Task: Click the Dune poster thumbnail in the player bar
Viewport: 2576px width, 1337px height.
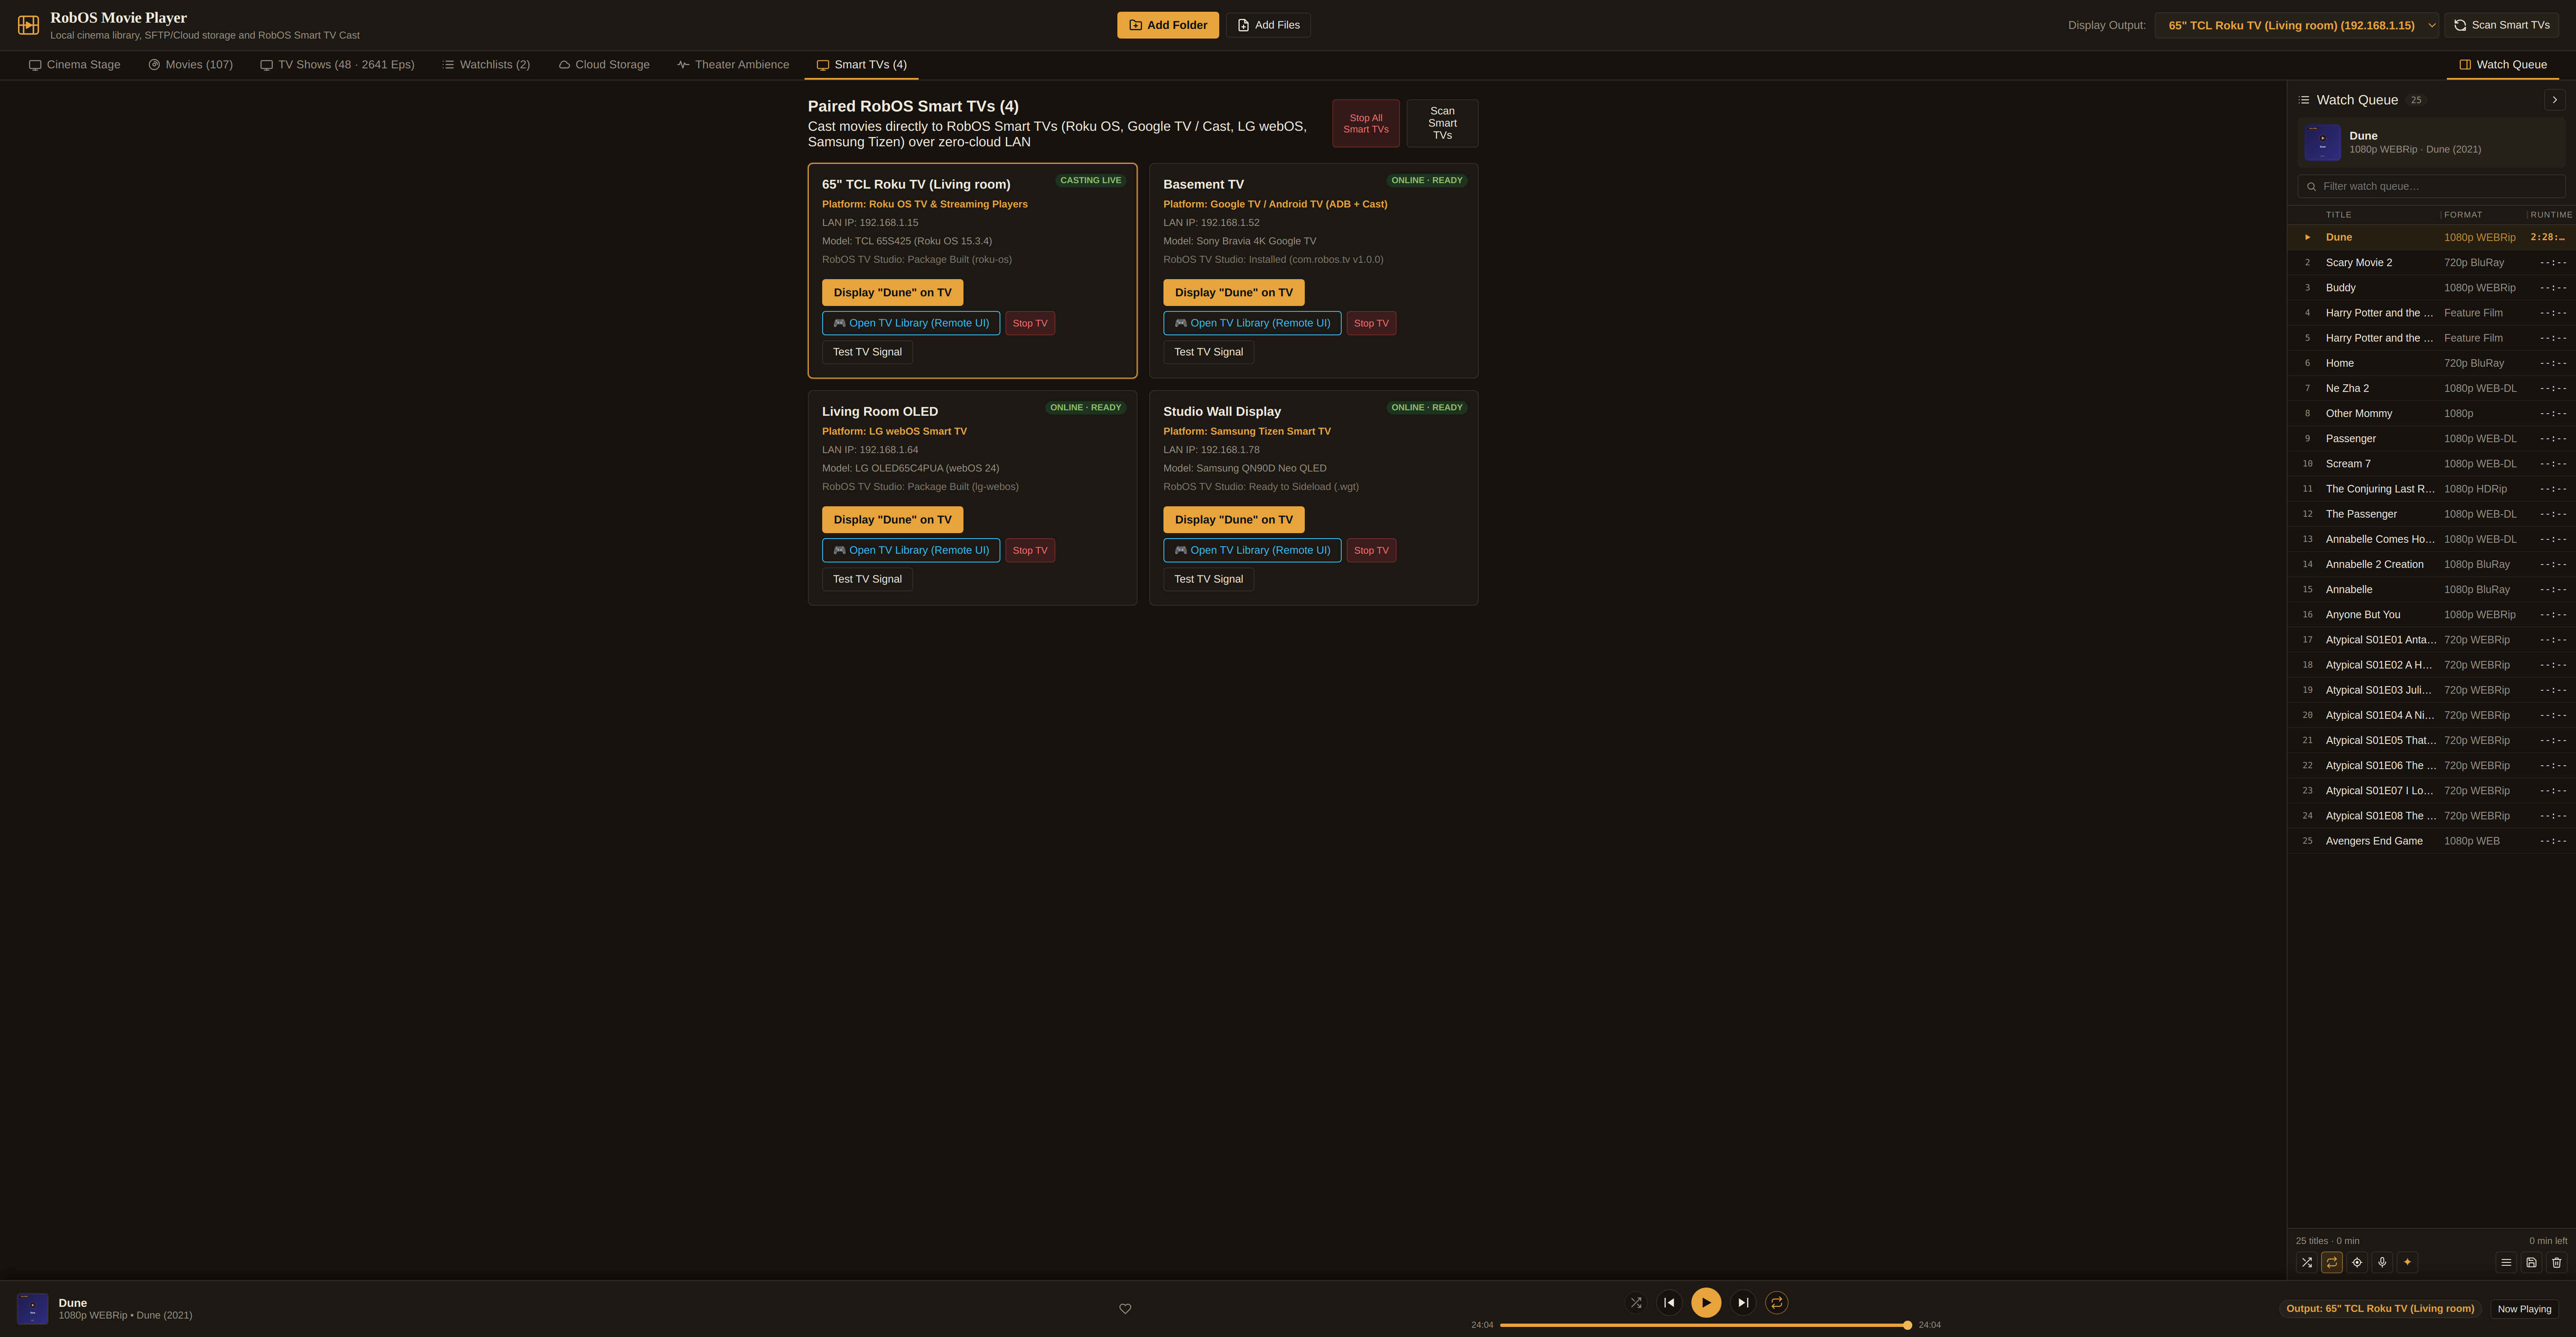Action: tap(32, 1308)
